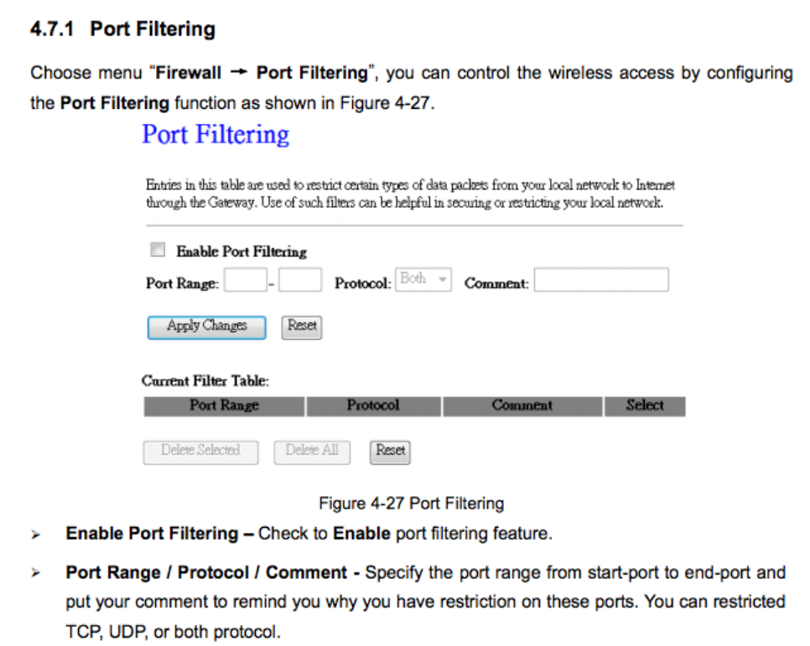
Task: Click the blue Port Filtering page title
Action: [x=215, y=135]
